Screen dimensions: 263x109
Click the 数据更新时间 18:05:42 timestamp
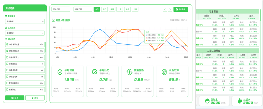179,20
